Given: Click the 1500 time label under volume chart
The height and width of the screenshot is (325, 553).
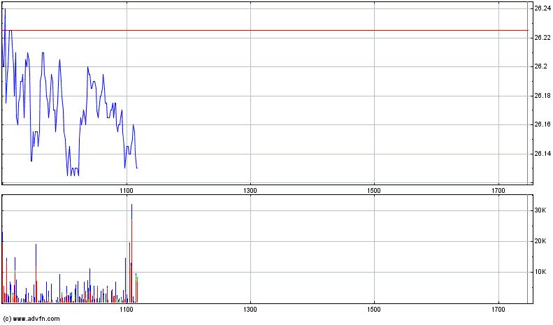Looking at the screenshot, I should pos(374,310).
